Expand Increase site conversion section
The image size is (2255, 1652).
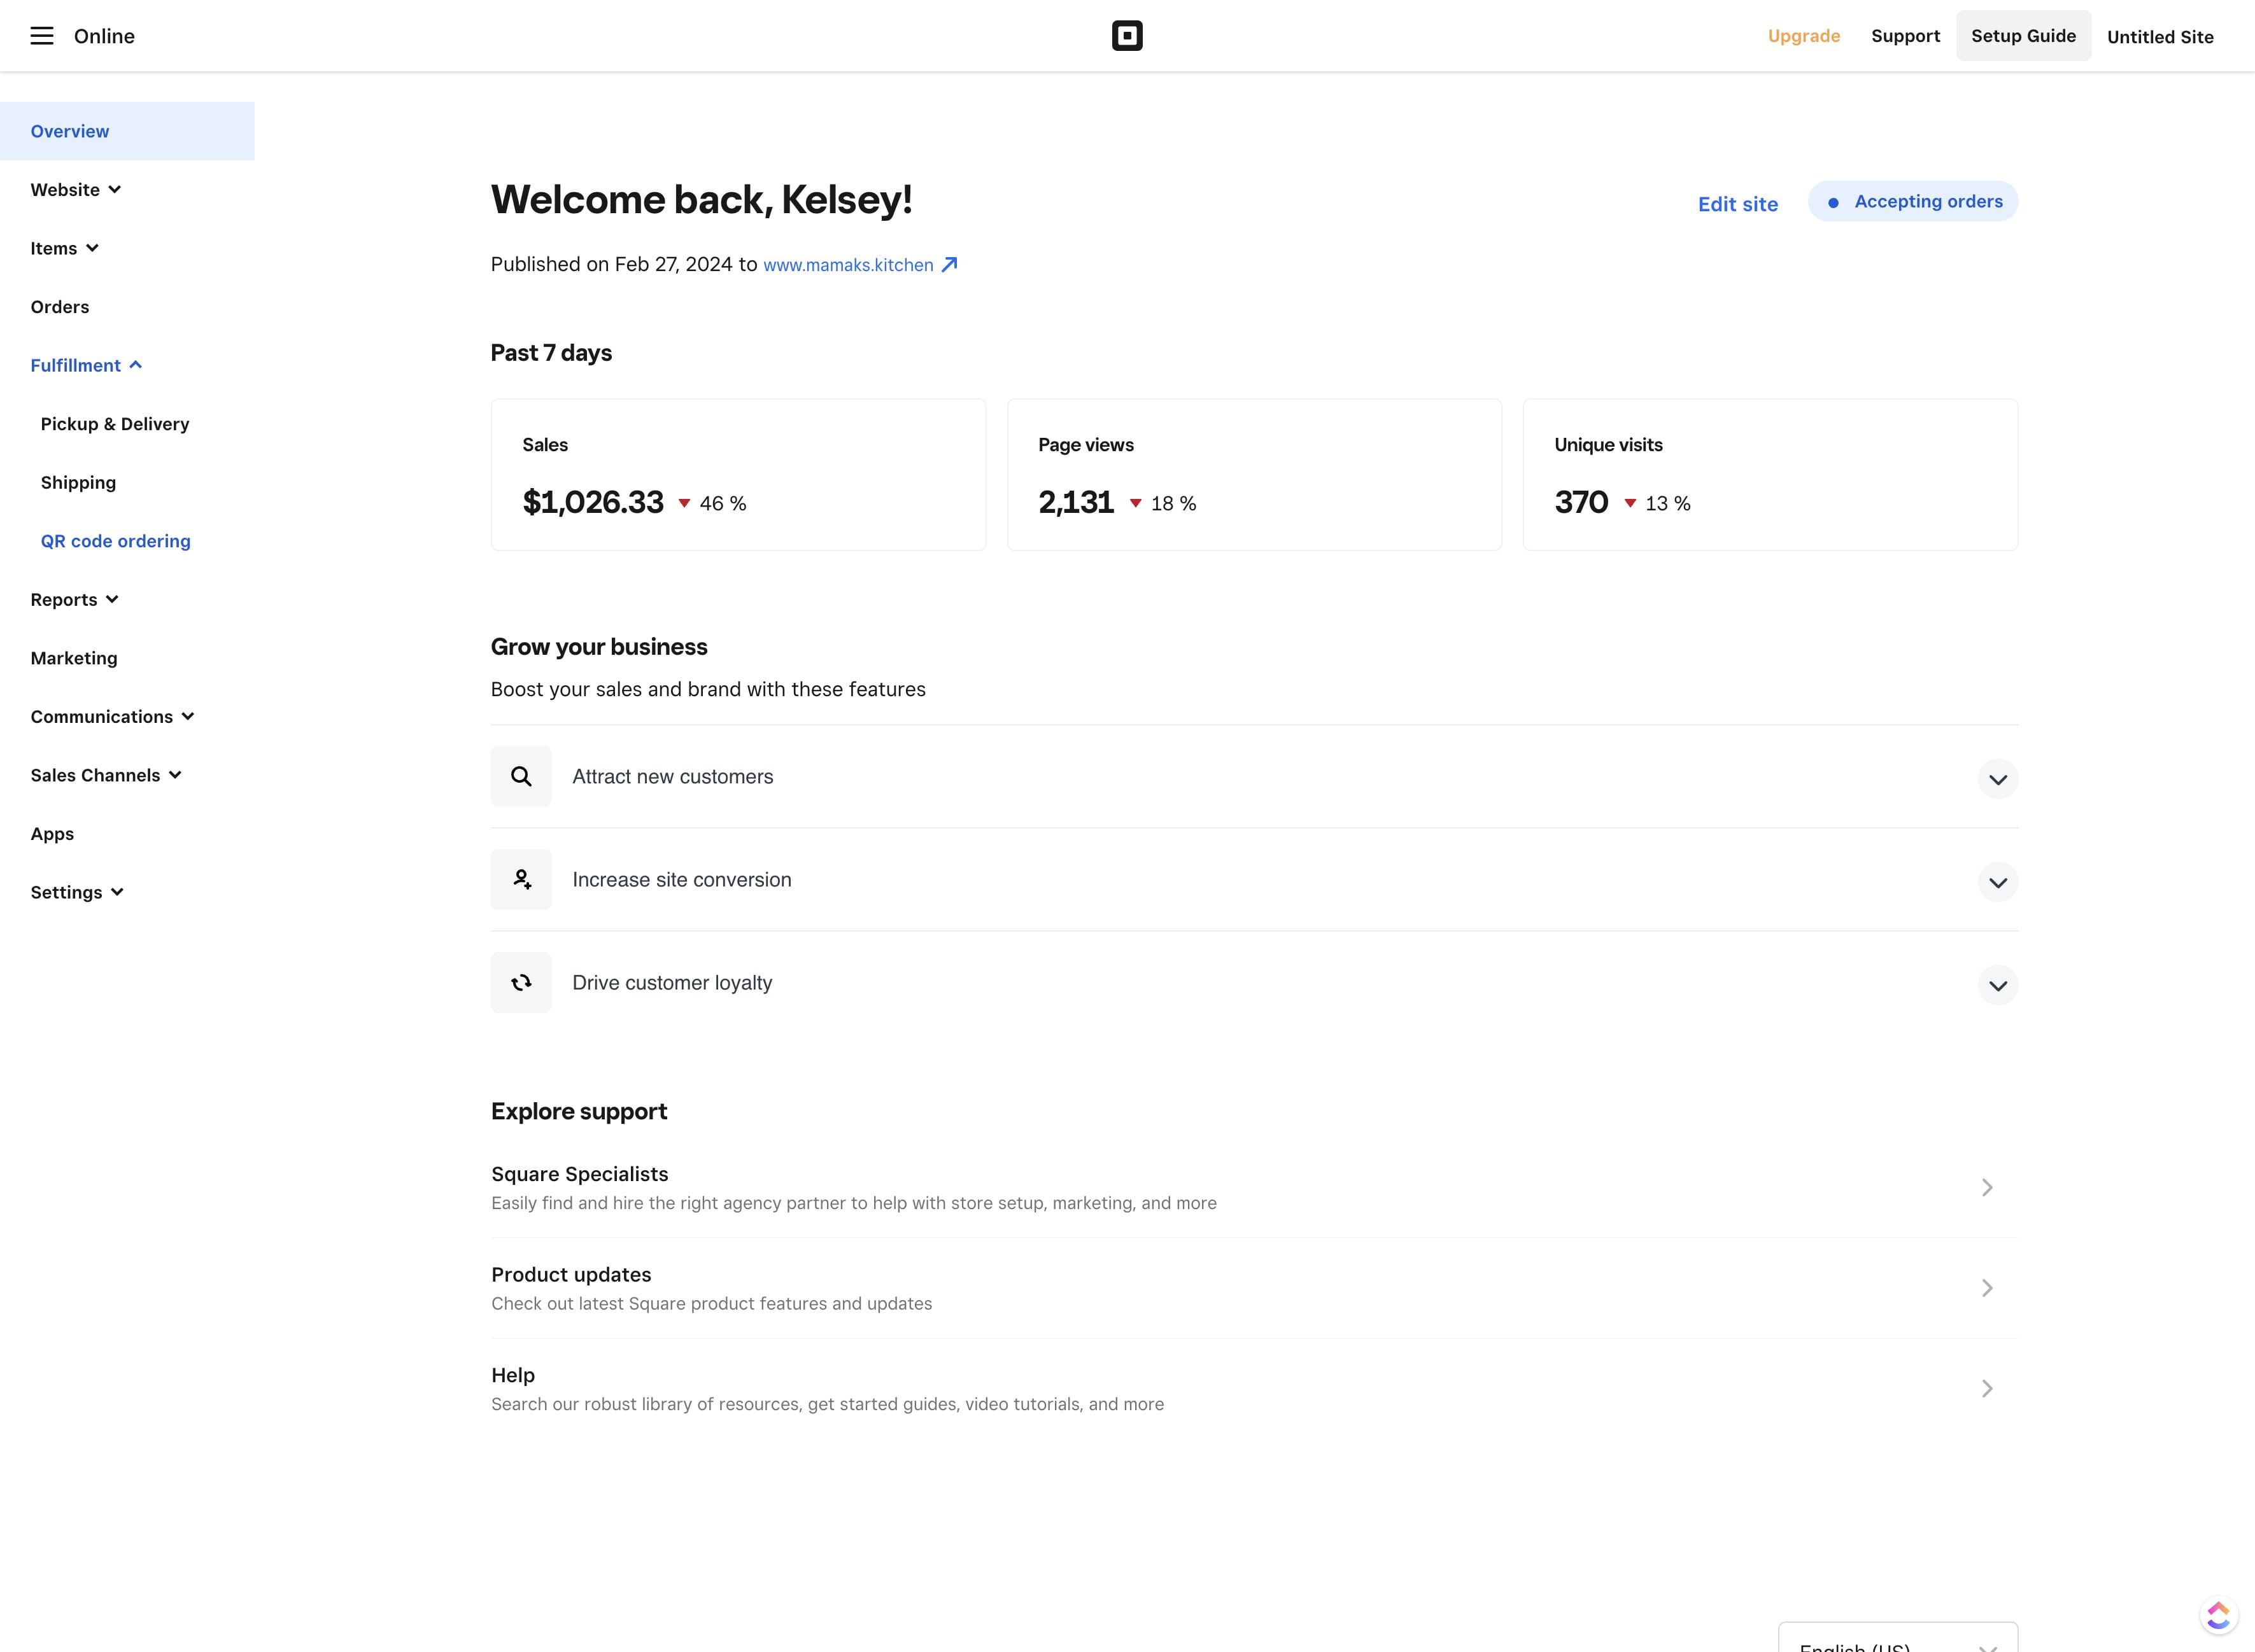(1997, 882)
